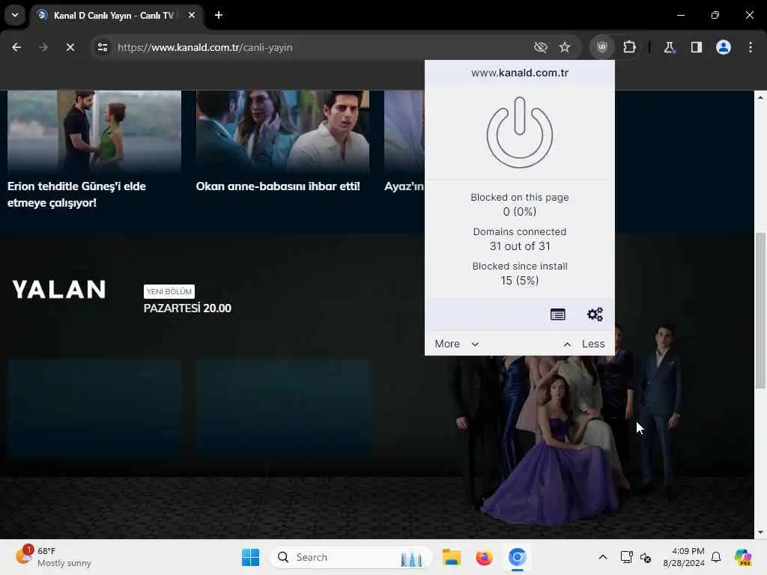The width and height of the screenshot is (767, 575).
Task: Open the Copilot preview icon
Action: click(x=743, y=557)
